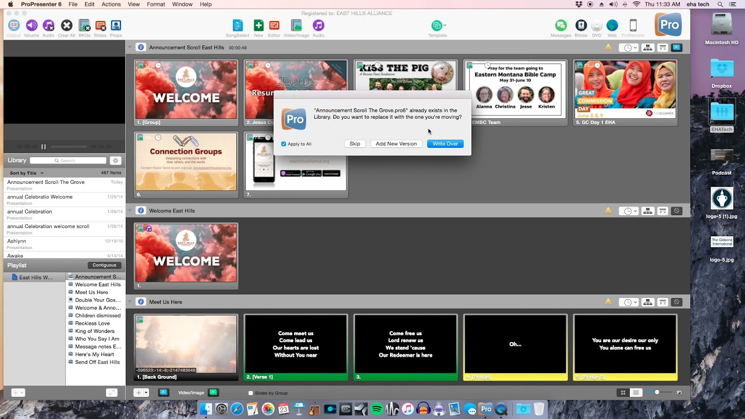Click the preview playback progress bar

click(70, 147)
